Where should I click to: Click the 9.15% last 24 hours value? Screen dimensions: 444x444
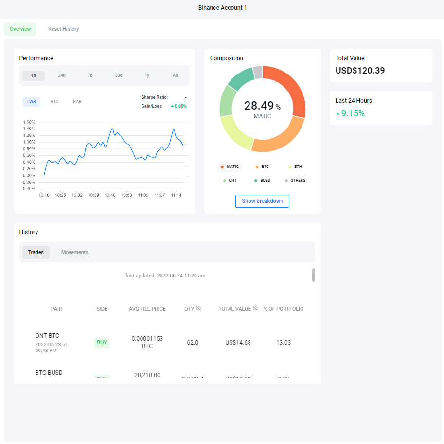(x=350, y=113)
